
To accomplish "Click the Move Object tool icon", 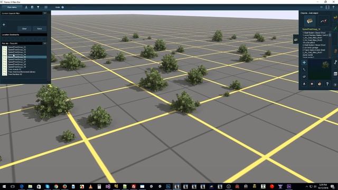I will click(x=304, y=70).
